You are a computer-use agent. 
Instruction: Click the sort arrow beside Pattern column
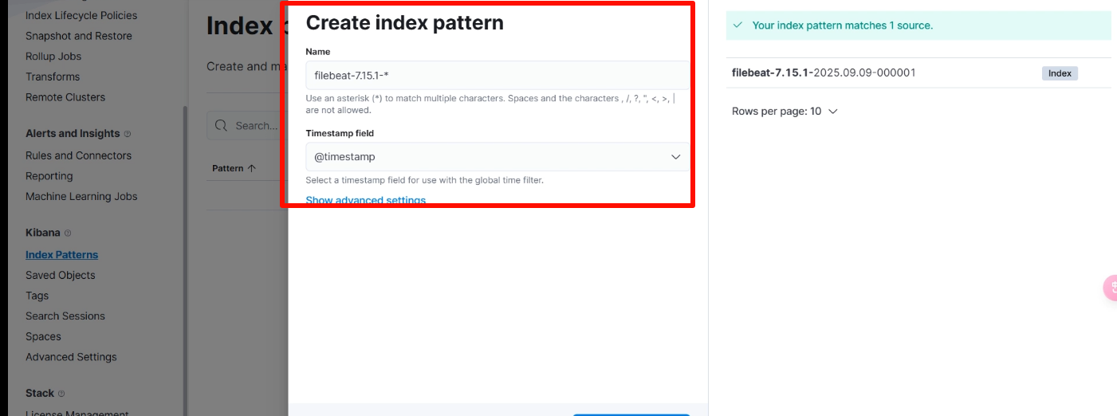click(x=252, y=169)
